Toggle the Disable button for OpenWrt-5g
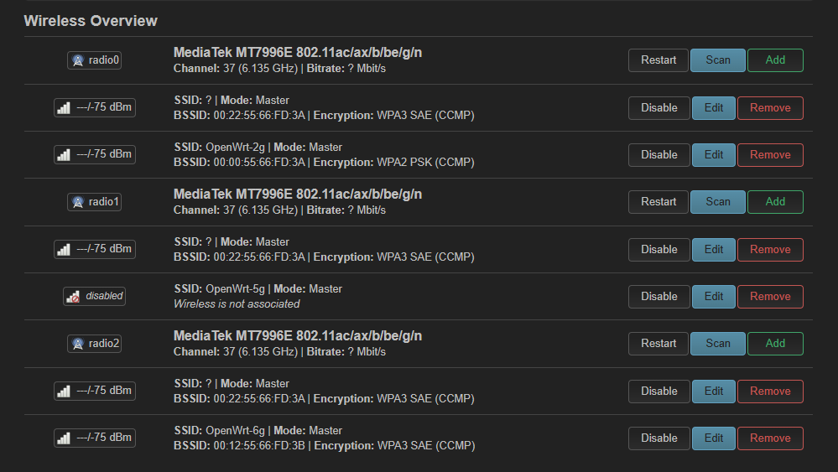This screenshot has width=838, height=472. point(659,296)
